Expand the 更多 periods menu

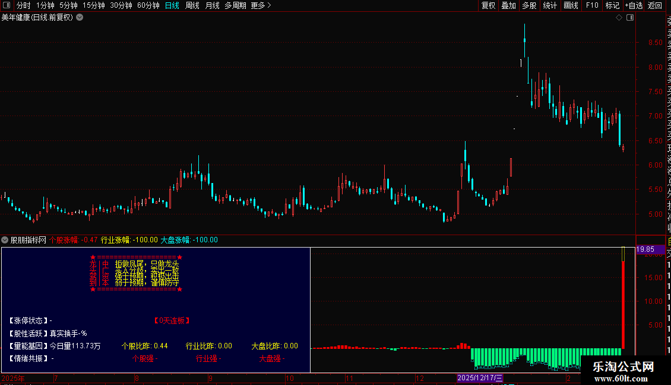coord(261,5)
